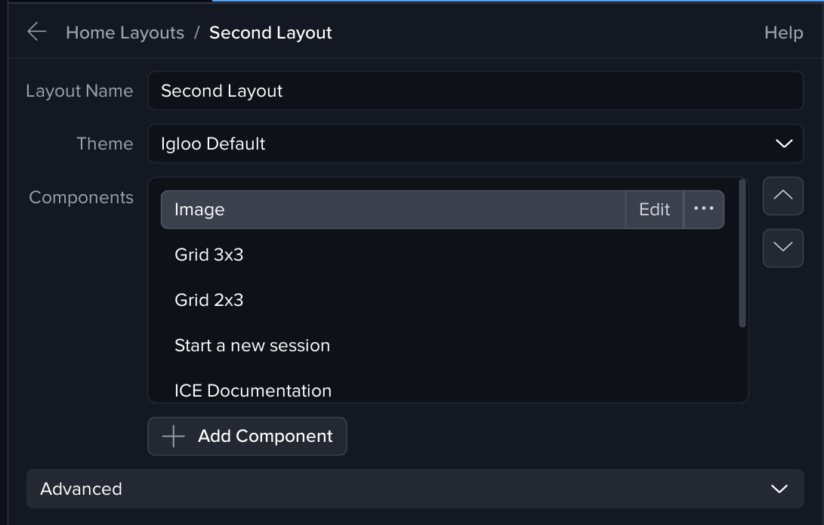Viewport: 824px width, 525px height.
Task: Go to Home Layouts breadcrumb
Action: tap(125, 32)
